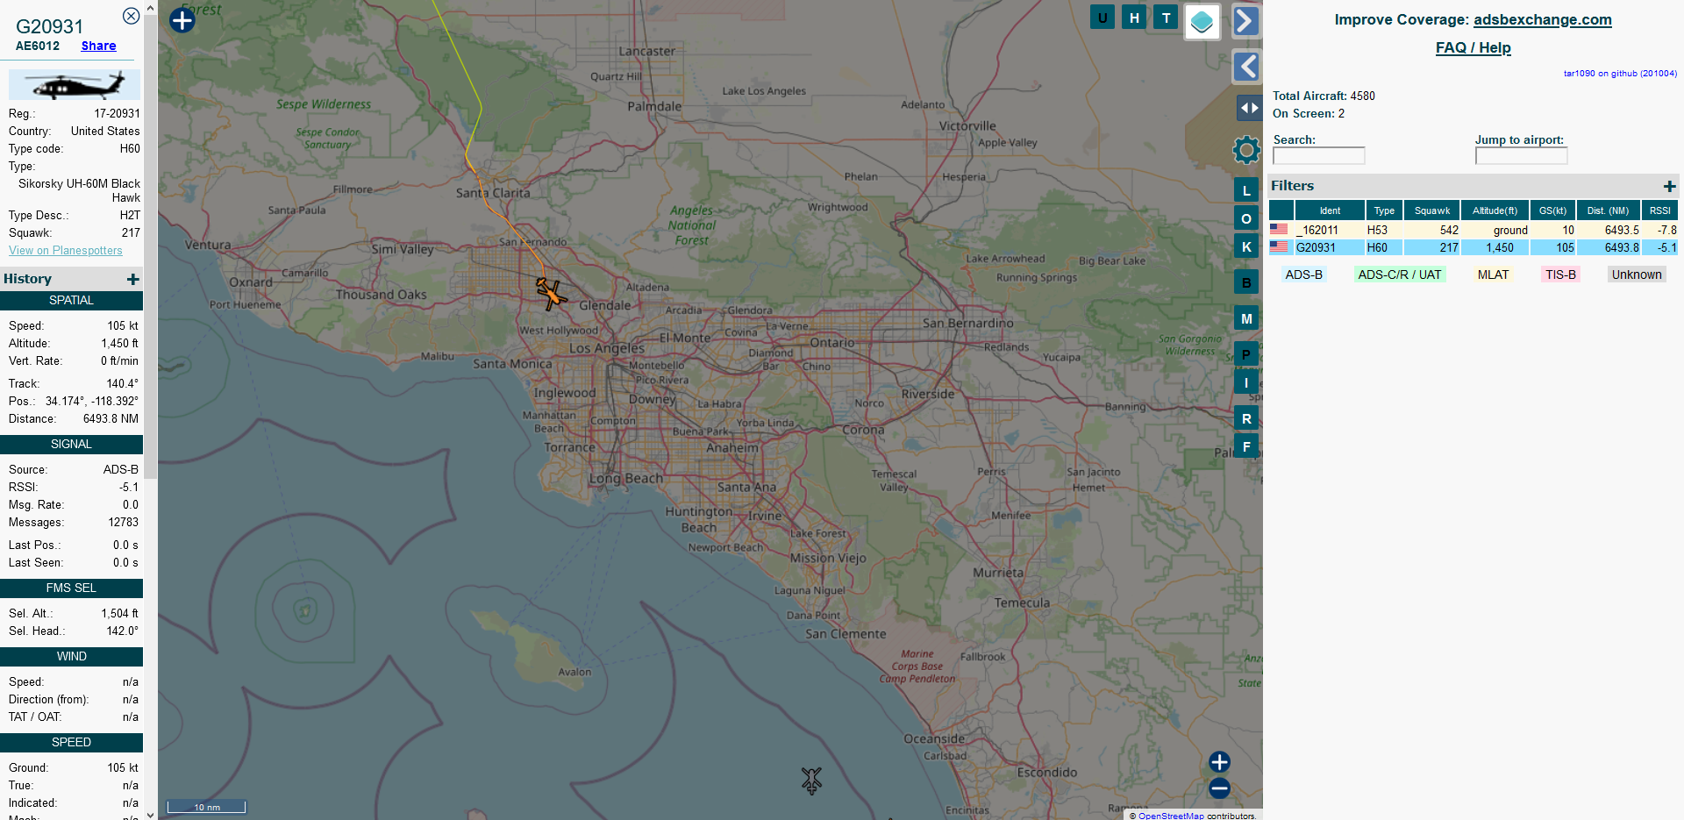Zoom in with the map plus button
The width and height of the screenshot is (1684, 820).
[1219, 761]
